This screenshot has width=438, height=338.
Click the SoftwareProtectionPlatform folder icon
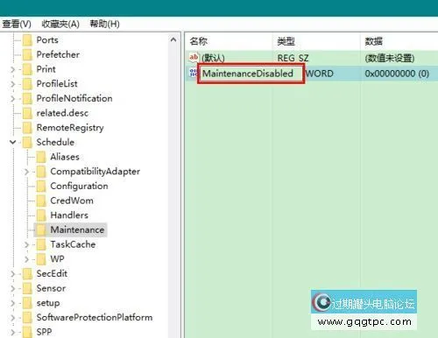click(x=27, y=317)
